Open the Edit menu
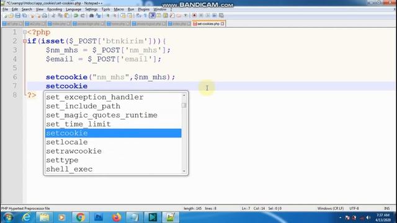397x223 pixels. (15, 9)
